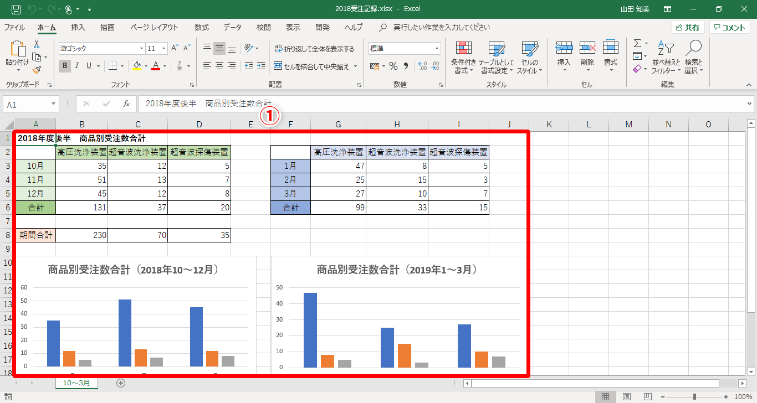
Task: Expand the formula bar chevron
Action: 749,104
